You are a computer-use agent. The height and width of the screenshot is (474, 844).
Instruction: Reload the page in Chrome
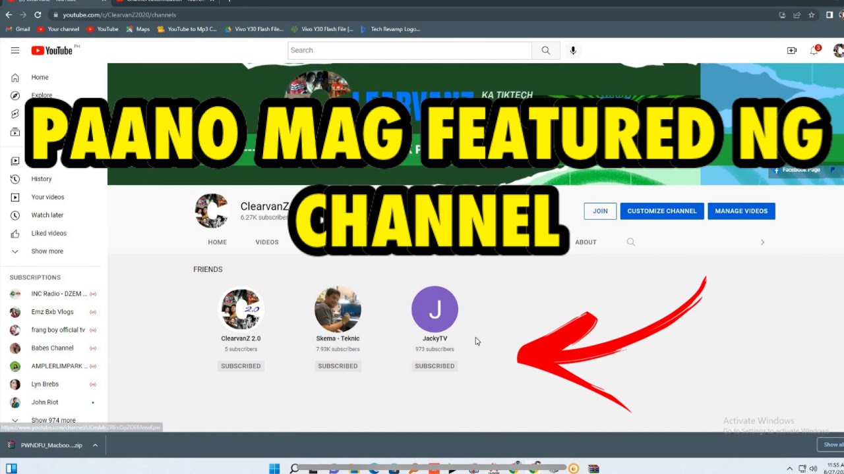point(38,14)
